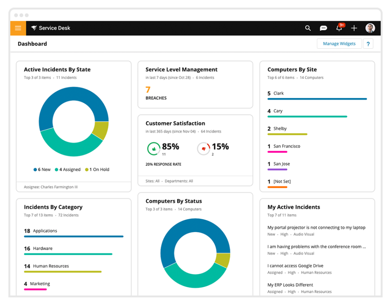Click the thumbs-down dissatisfaction icon
This screenshot has width=391, height=305.
coord(203,149)
